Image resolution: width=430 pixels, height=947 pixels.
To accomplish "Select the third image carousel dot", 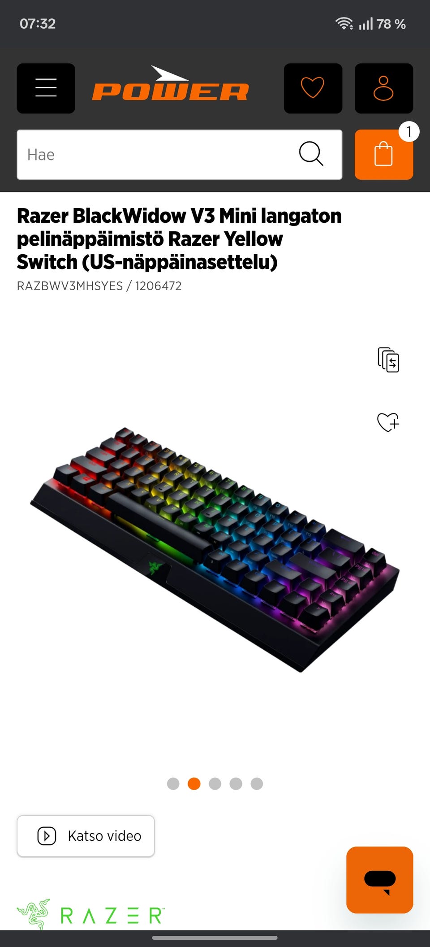I will pos(215,784).
